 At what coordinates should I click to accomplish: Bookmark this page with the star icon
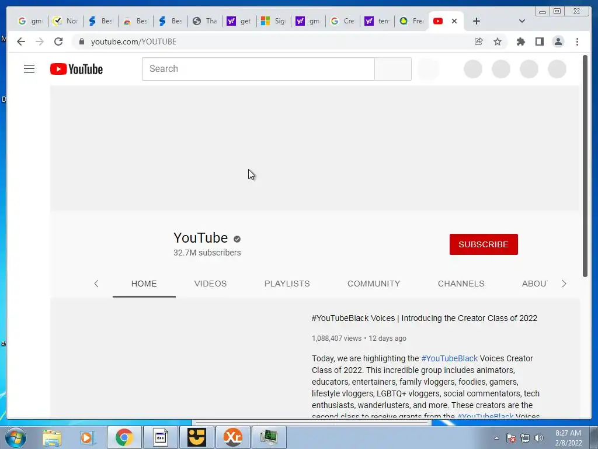point(498,42)
